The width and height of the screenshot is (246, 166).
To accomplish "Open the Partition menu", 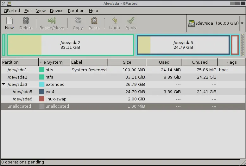I will (76, 11).
